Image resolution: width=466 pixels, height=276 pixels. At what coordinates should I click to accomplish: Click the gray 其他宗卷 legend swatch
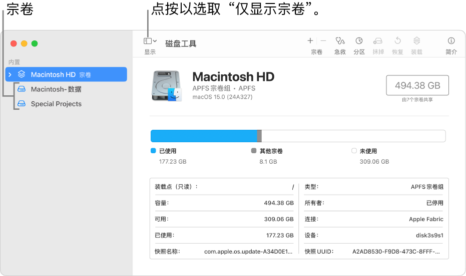(x=254, y=151)
